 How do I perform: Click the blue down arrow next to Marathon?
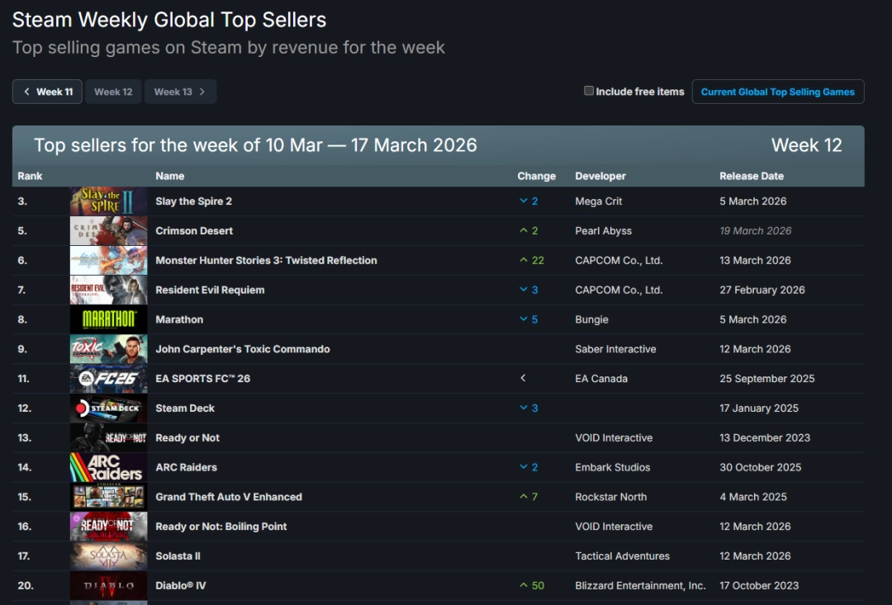(525, 319)
